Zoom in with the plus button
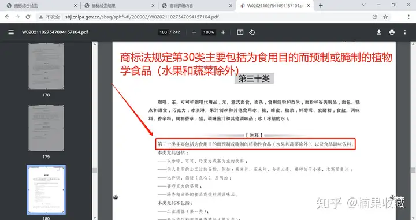The width and height of the screenshot is (416, 220). point(223,32)
